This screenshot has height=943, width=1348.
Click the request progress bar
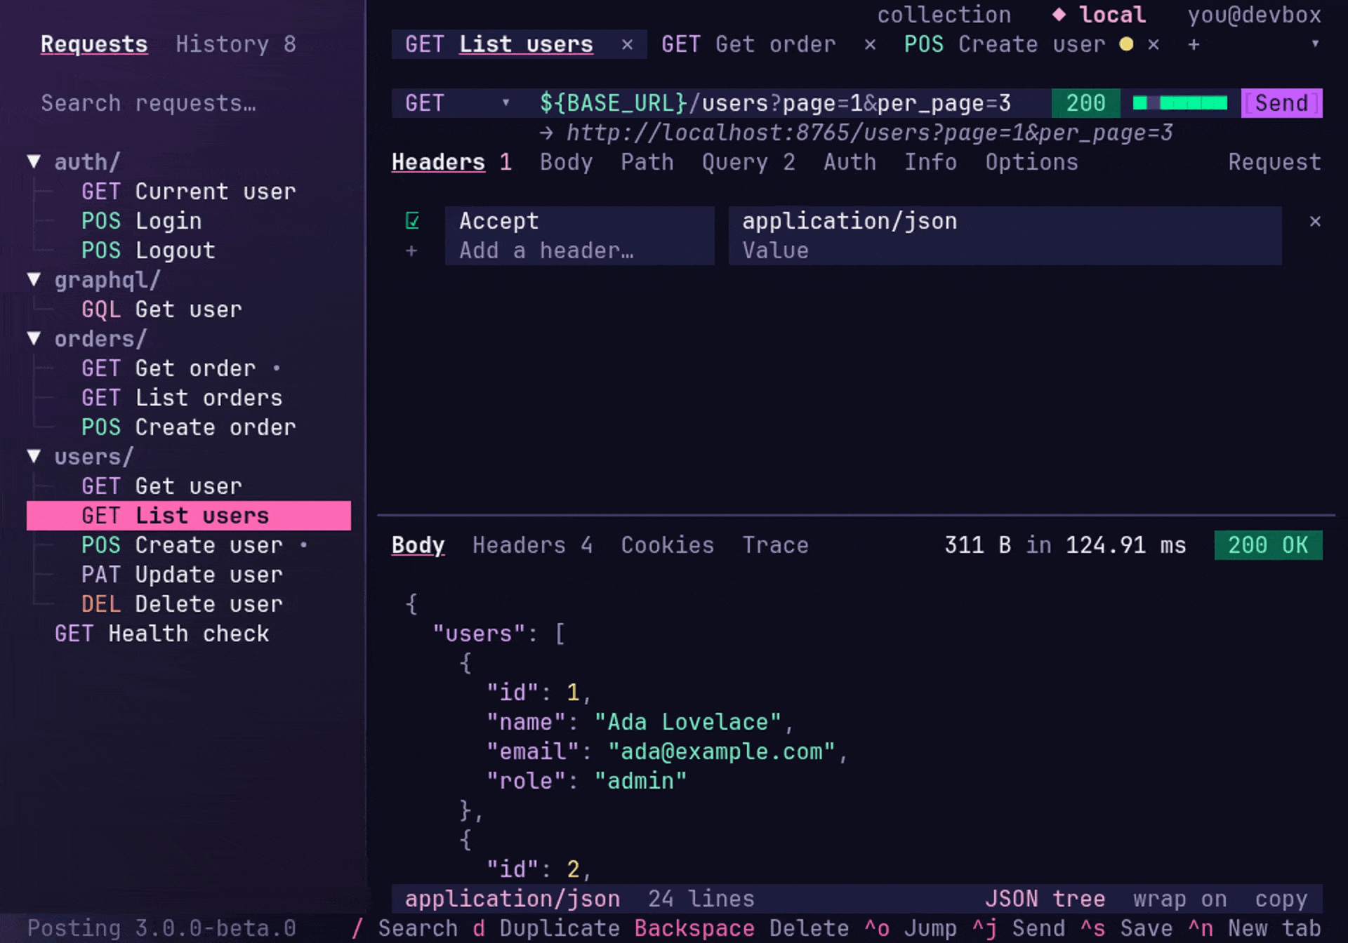point(1180,103)
